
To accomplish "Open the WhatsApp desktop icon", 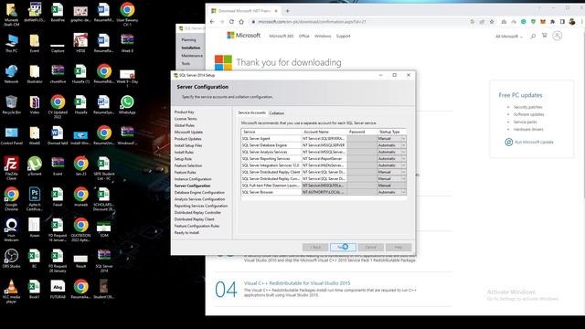I will (x=127, y=105).
